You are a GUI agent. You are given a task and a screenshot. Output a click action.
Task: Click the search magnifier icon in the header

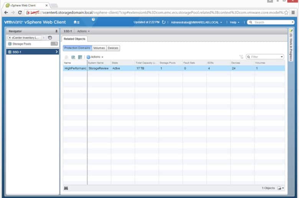(x=251, y=22)
